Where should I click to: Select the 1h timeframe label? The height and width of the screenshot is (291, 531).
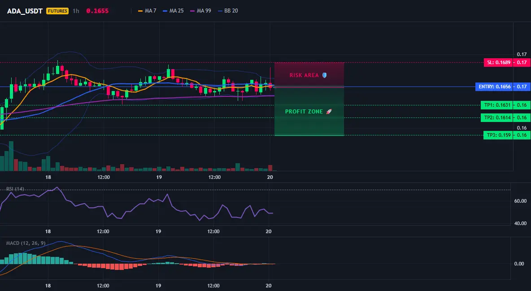coord(76,11)
